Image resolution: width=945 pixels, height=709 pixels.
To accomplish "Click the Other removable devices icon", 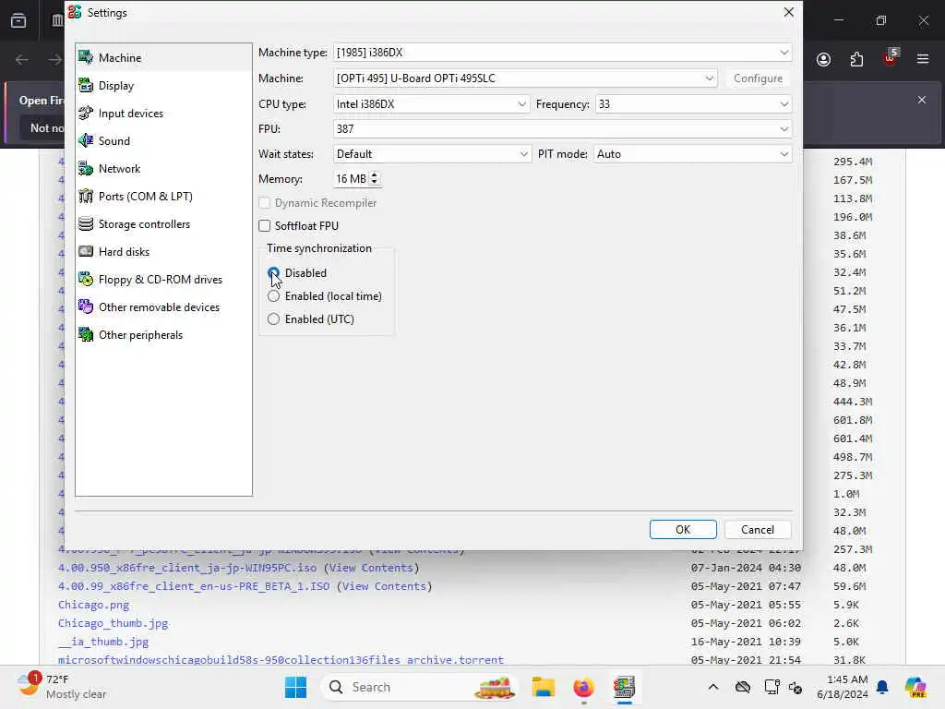I will (x=86, y=307).
